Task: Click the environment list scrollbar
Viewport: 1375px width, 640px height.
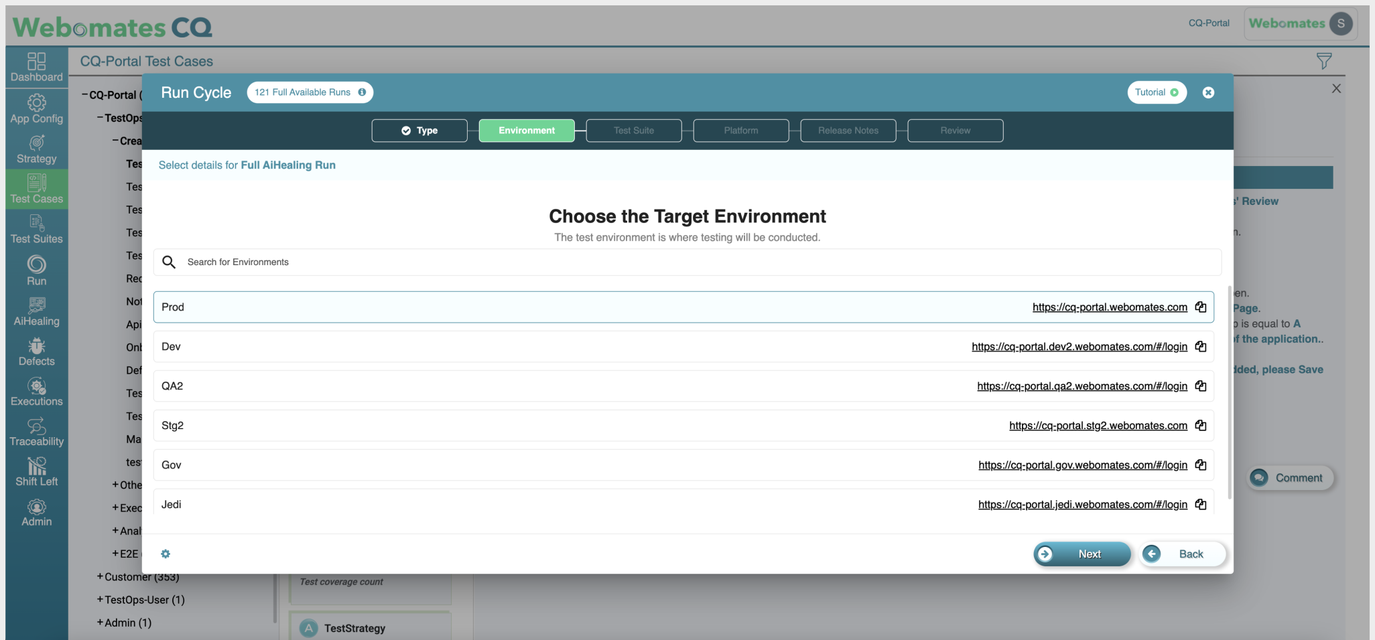Action: point(1229,392)
